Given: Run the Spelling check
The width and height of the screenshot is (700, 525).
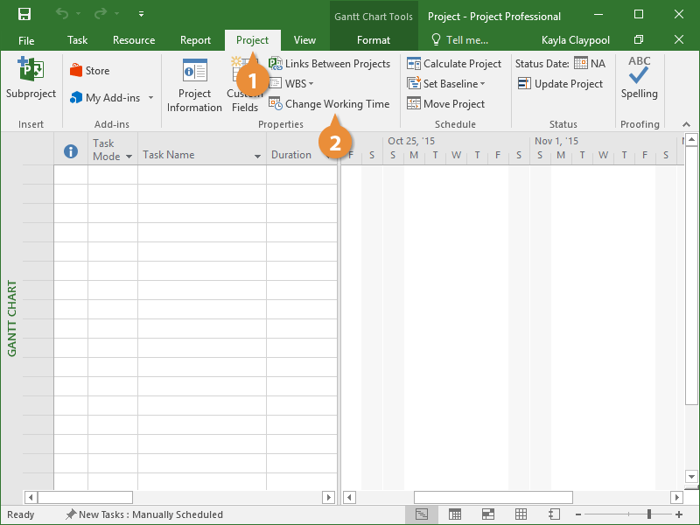Looking at the screenshot, I should pyautogui.click(x=639, y=79).
